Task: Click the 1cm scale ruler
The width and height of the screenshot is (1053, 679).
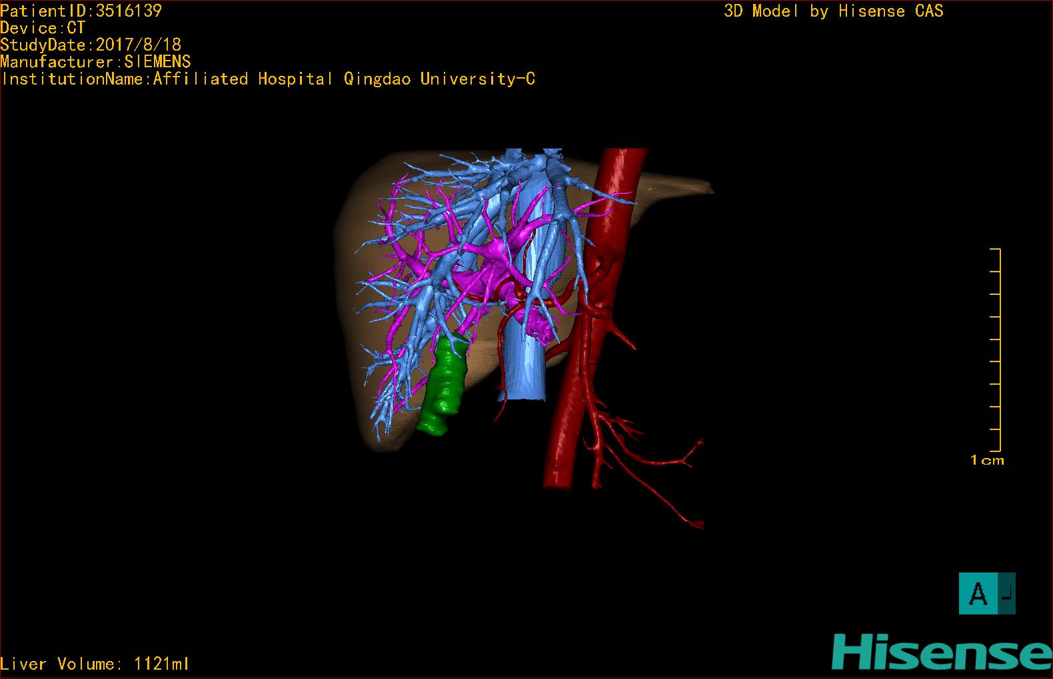Action: click(x=995, y=349)
